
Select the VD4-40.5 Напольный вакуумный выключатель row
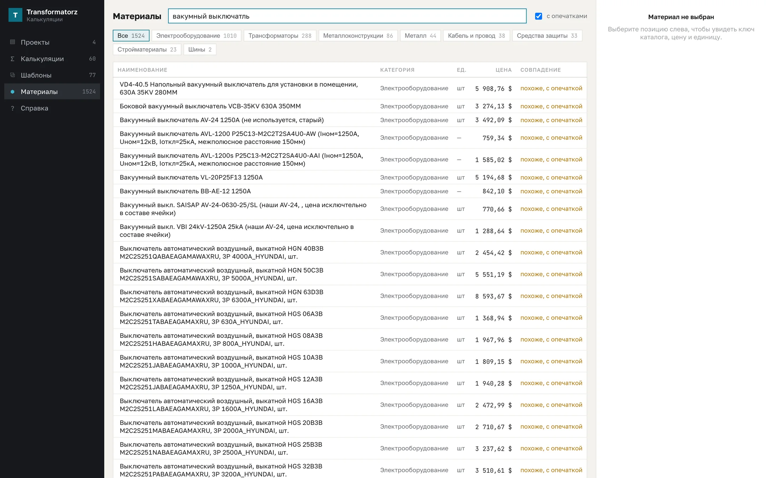350,89
